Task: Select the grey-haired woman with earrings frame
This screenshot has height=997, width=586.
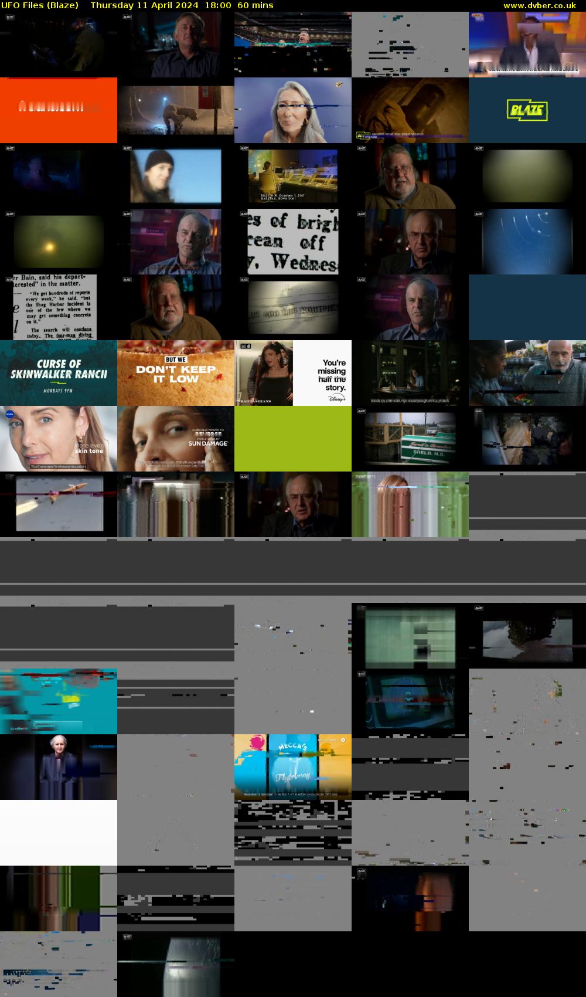Action: point(293,110)
